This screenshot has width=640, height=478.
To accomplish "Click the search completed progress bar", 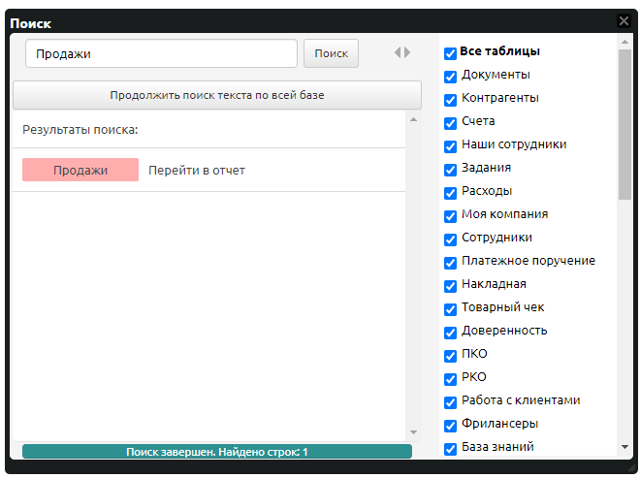I will tap(216, 452).
